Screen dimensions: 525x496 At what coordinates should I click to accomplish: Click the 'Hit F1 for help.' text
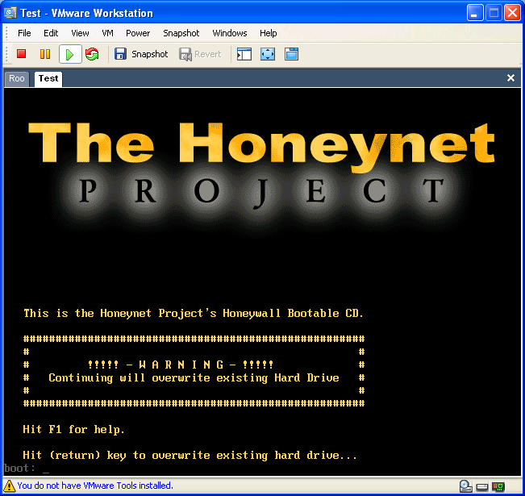pyautogui.click(x=73, y=429)
